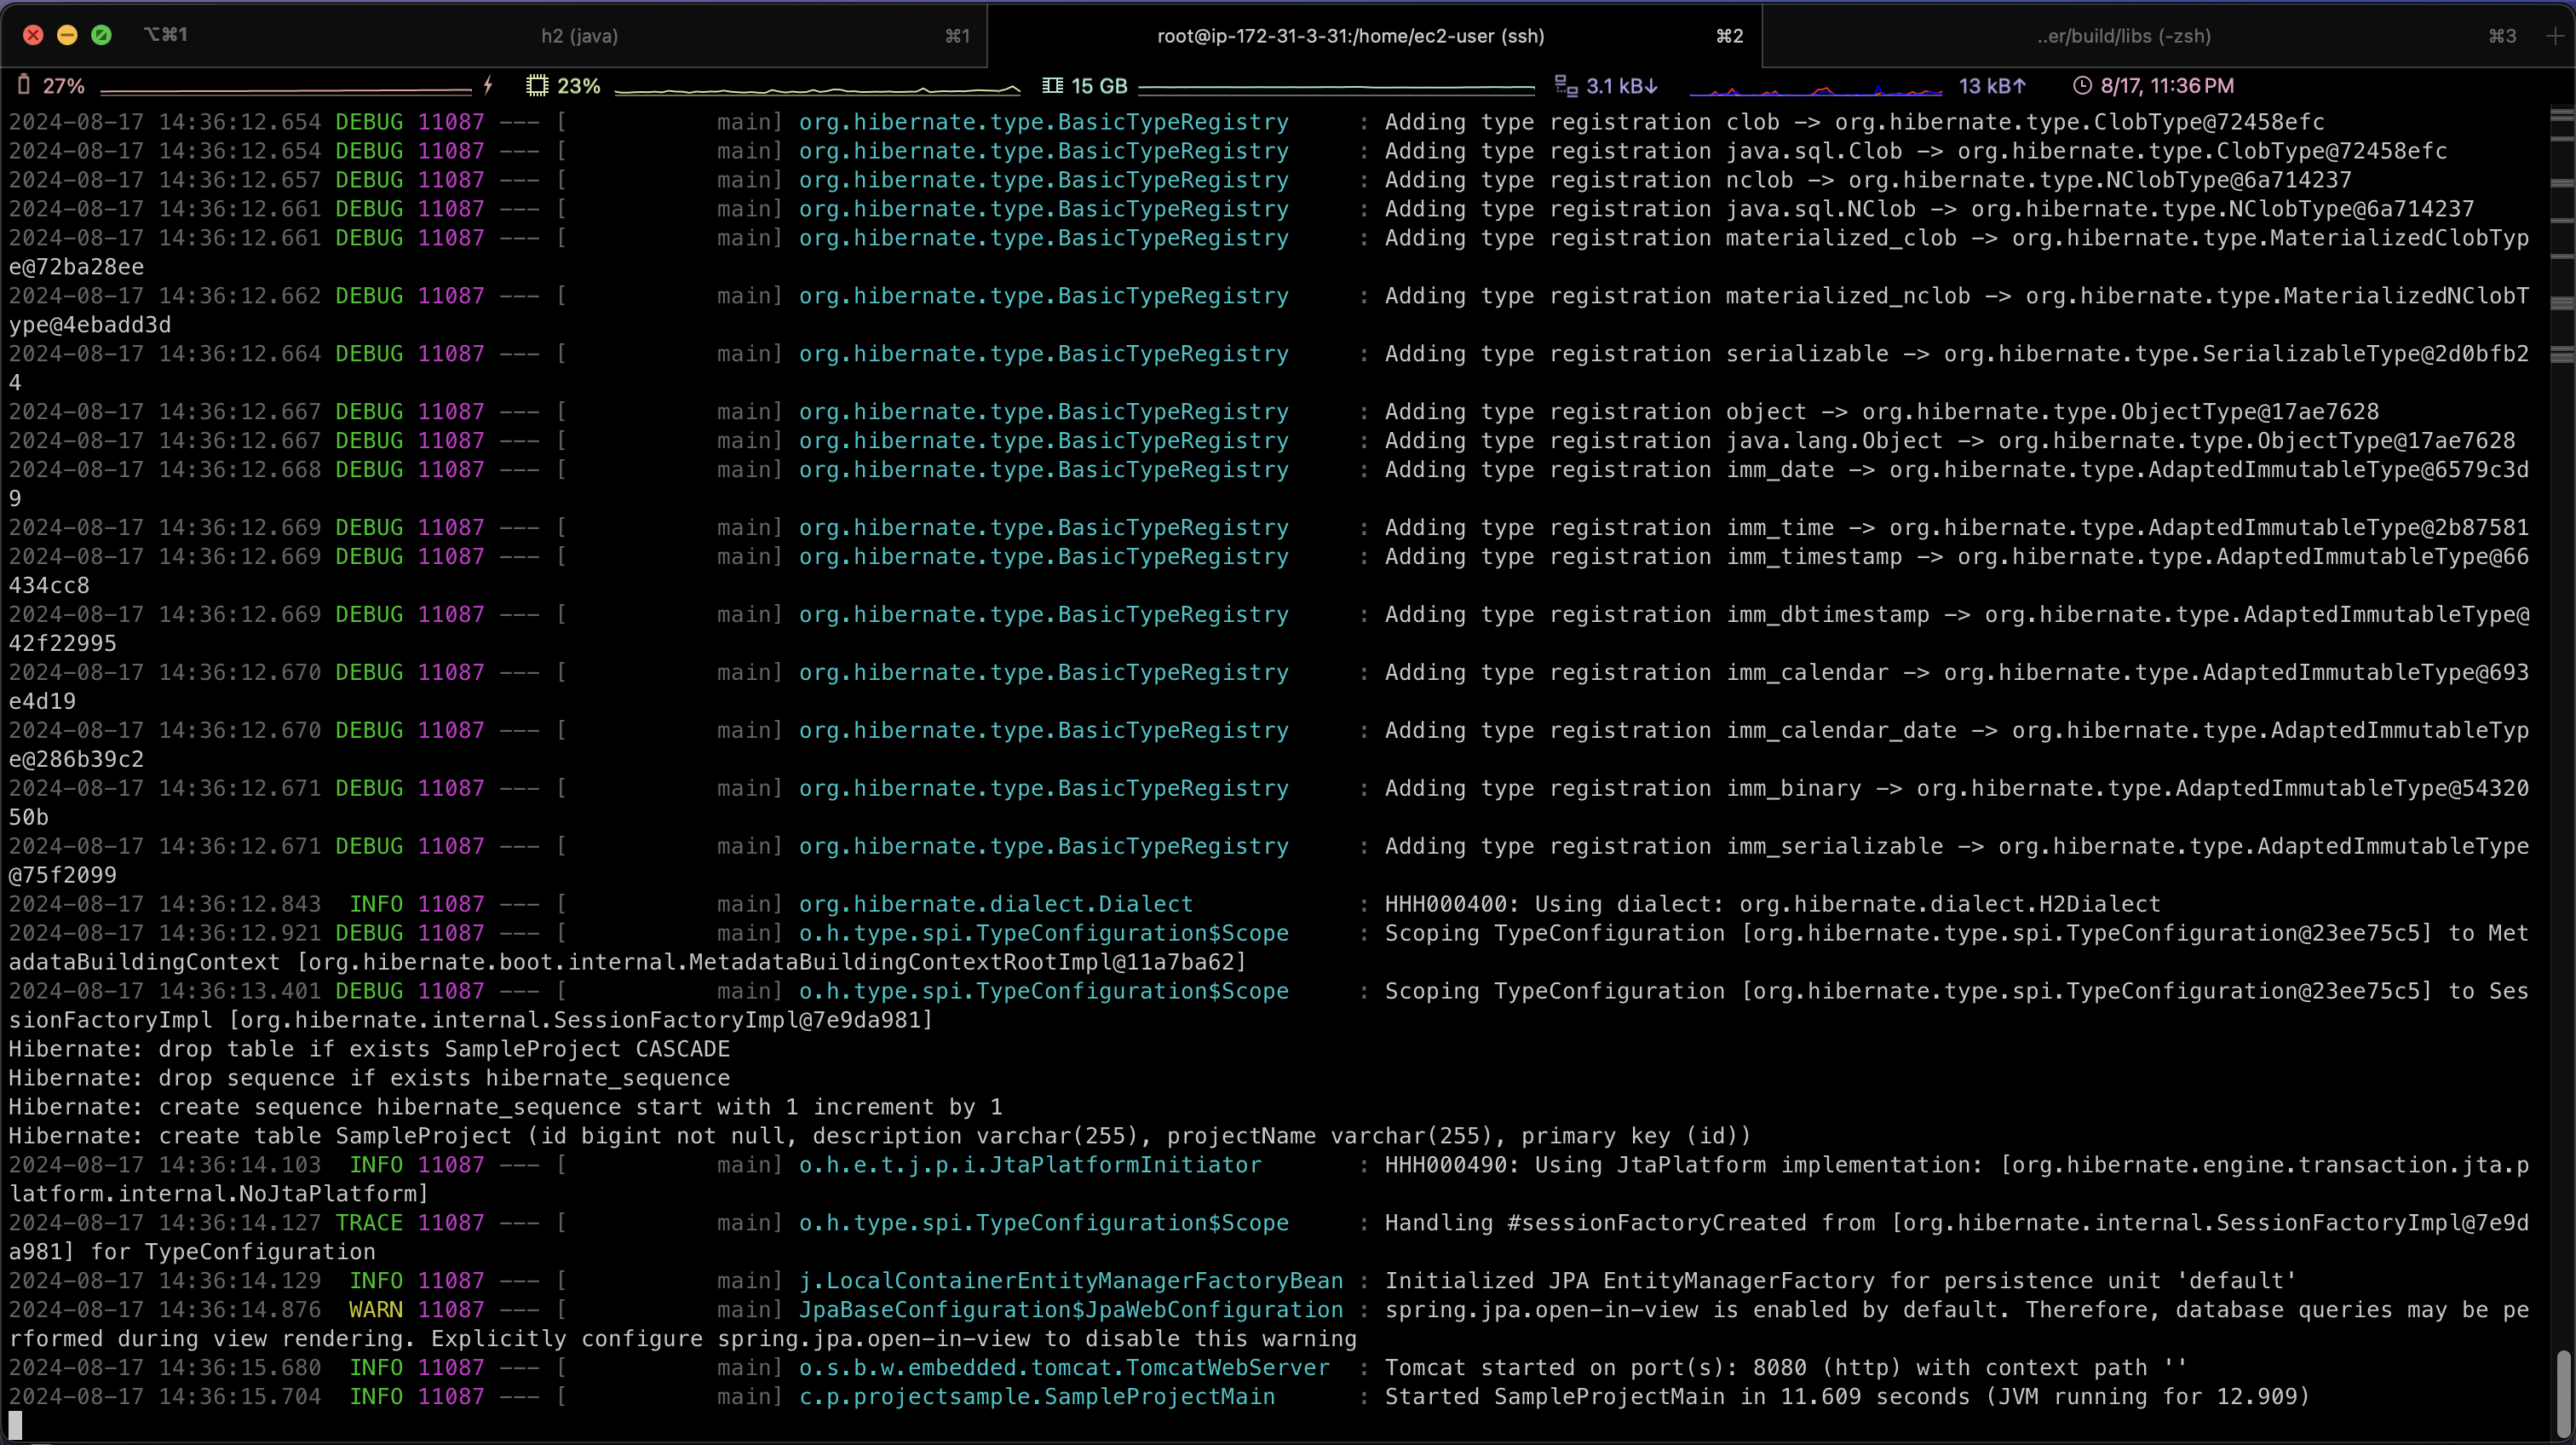Click the battery level graph line
Image resolution: width=2576 pixels, height=1445 pixels.
(x=285, y=91)
